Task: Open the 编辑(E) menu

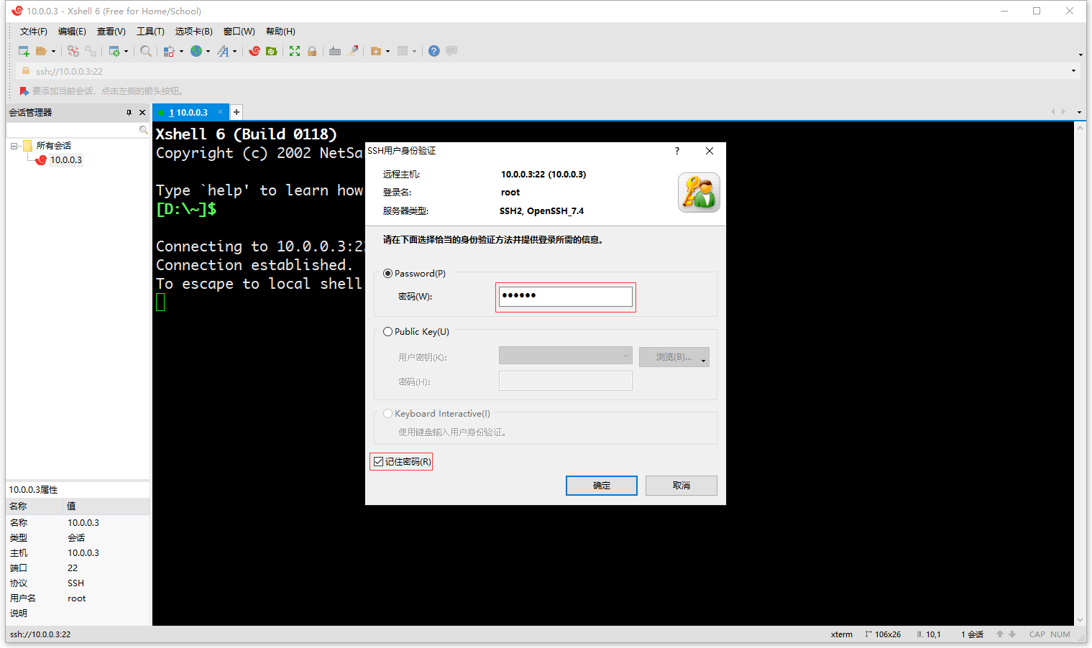Action: [x=72, y=32]
